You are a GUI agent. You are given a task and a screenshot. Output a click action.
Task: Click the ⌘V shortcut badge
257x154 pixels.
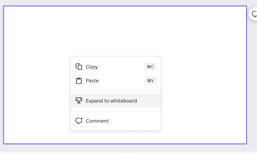click(x=150, y=81)
